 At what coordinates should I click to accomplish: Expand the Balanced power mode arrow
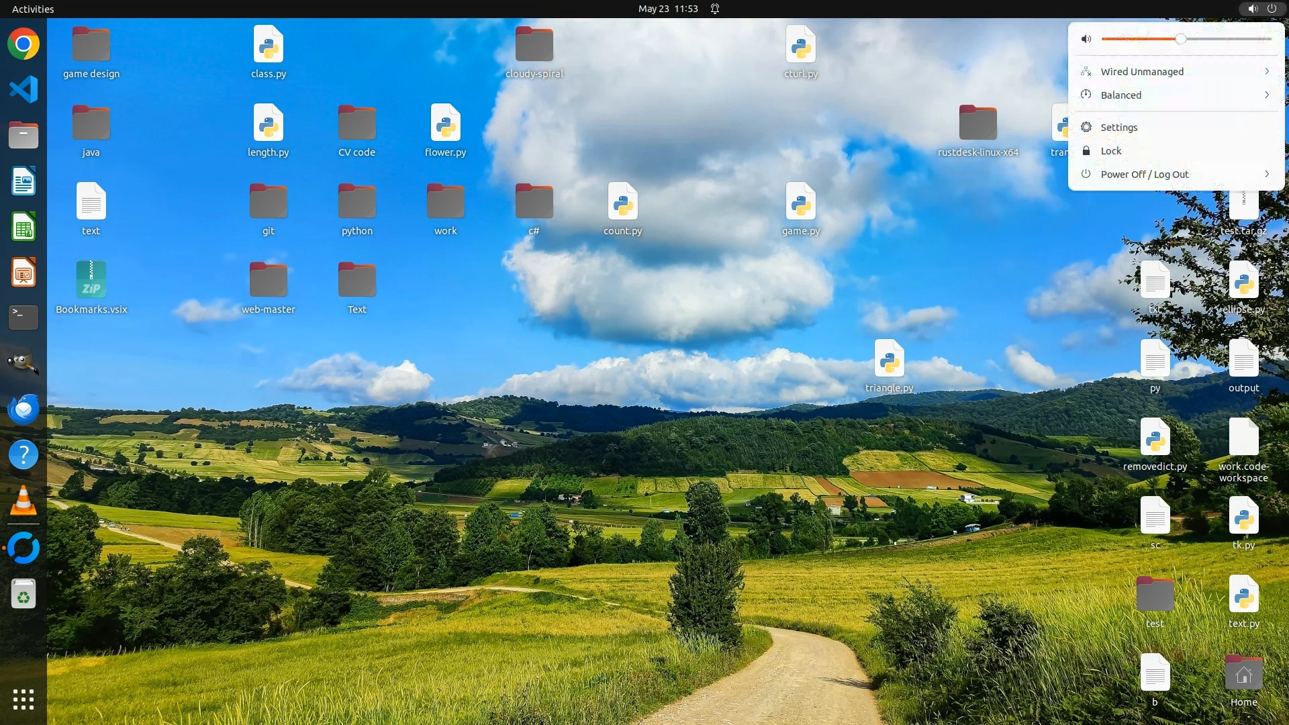tap(1266, 95)
